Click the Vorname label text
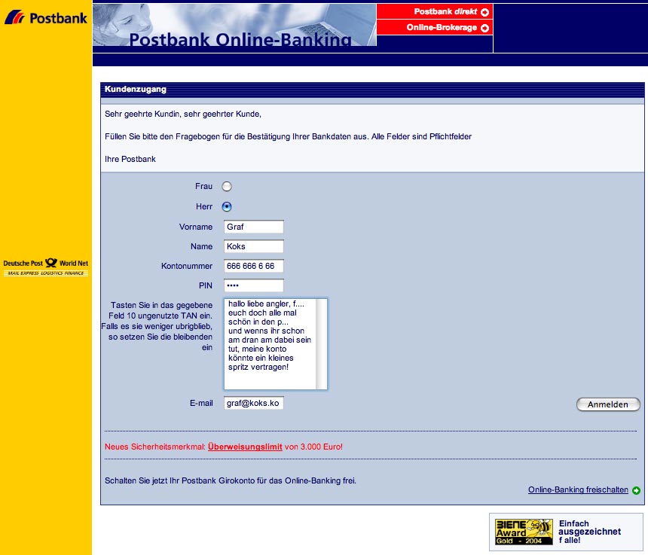The height and width of the screenshot is (555, 648). click(196, 227)
